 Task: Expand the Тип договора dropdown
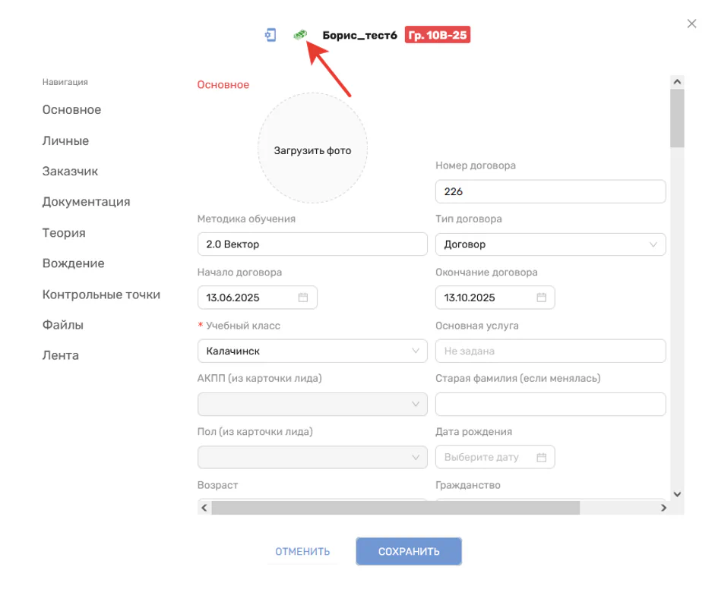click(653, 244)
